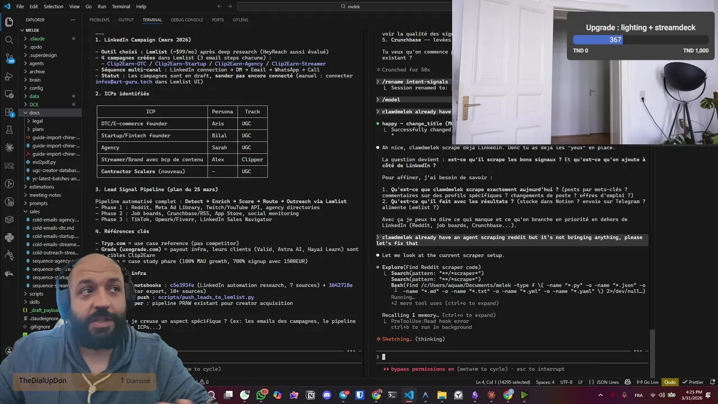
Task: Open the Search view in activity bar
Action: tap(9, 40)
